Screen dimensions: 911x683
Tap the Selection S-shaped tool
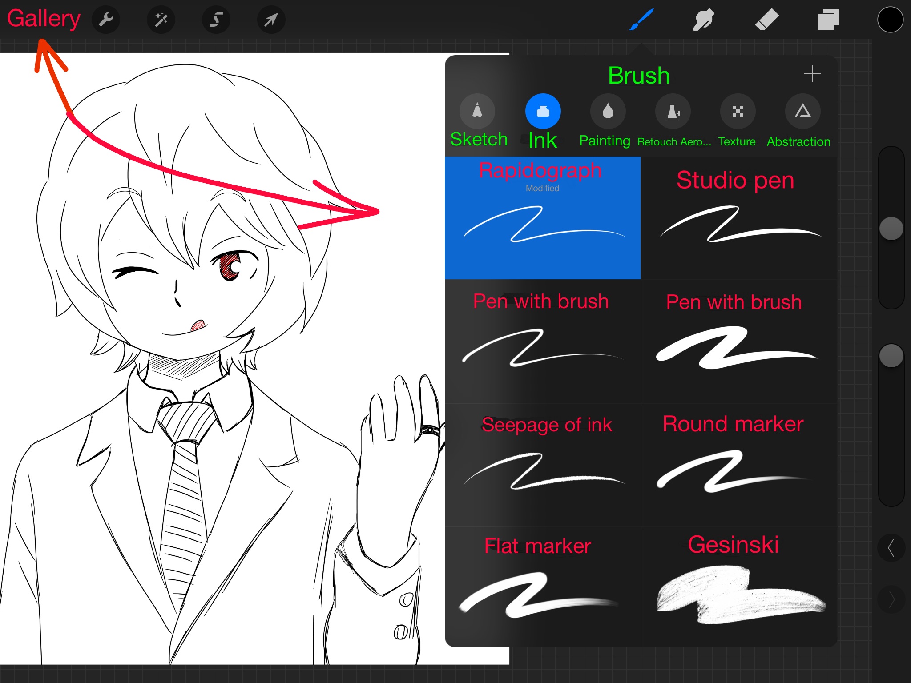[x=216, y=20]
